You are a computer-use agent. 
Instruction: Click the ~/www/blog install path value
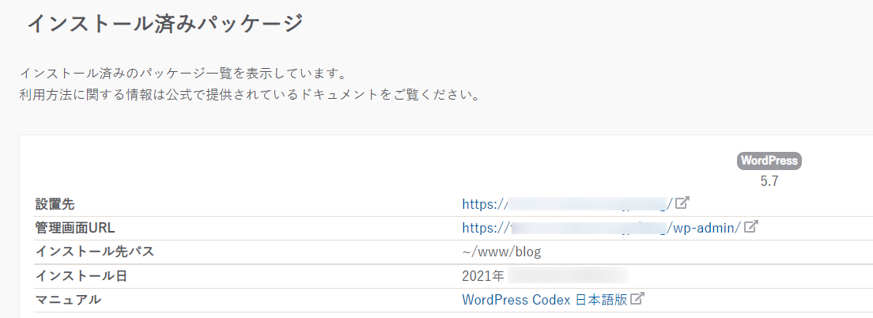click(x=501, y=252)
